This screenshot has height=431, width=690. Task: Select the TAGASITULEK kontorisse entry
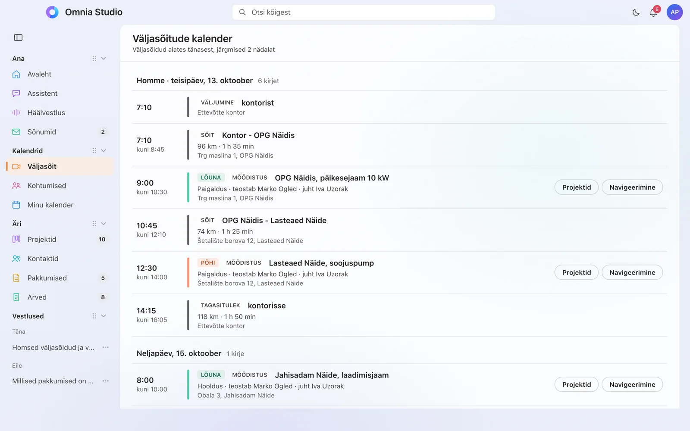399,315
